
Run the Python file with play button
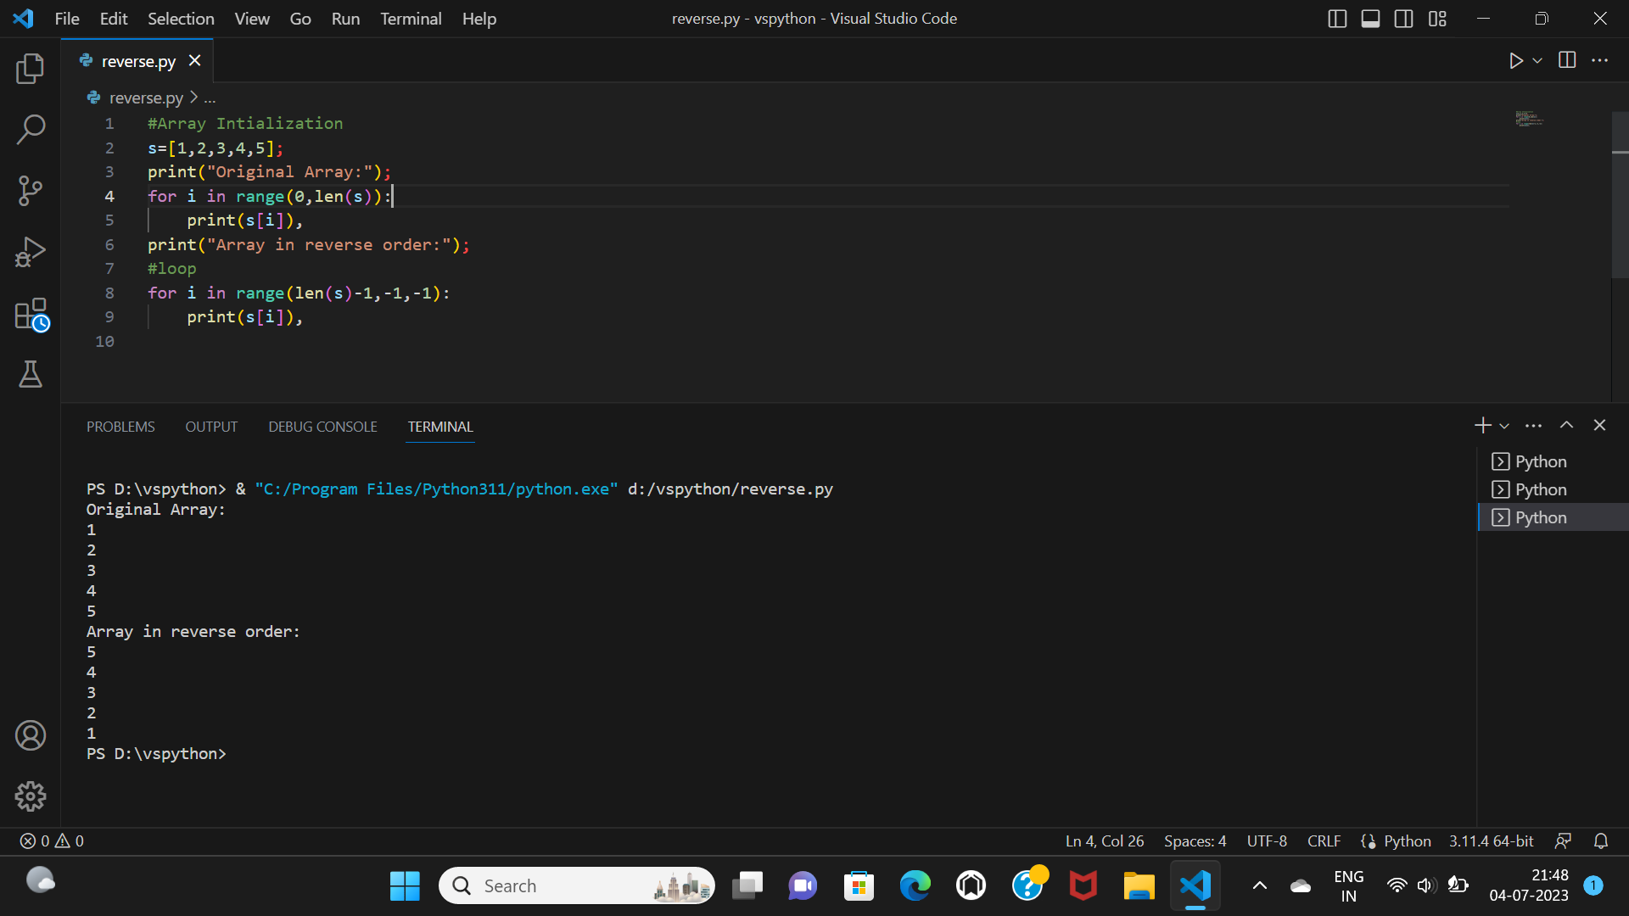pyautogui.click(x=1516, y=60)
